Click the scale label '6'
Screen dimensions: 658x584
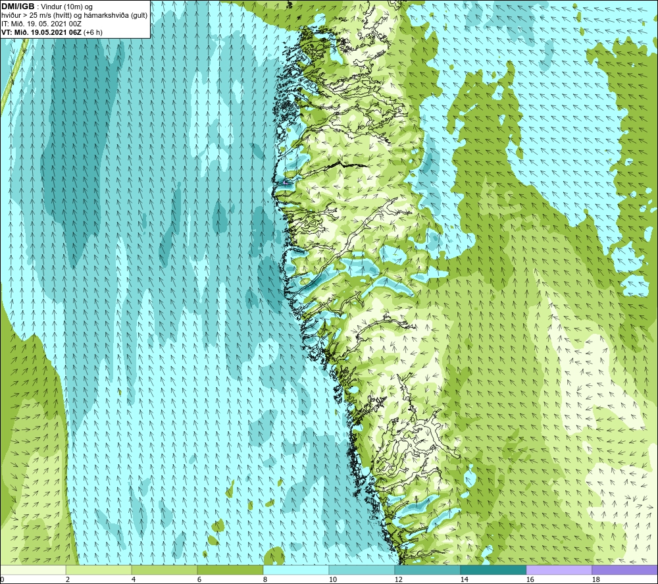click(199, 579)
